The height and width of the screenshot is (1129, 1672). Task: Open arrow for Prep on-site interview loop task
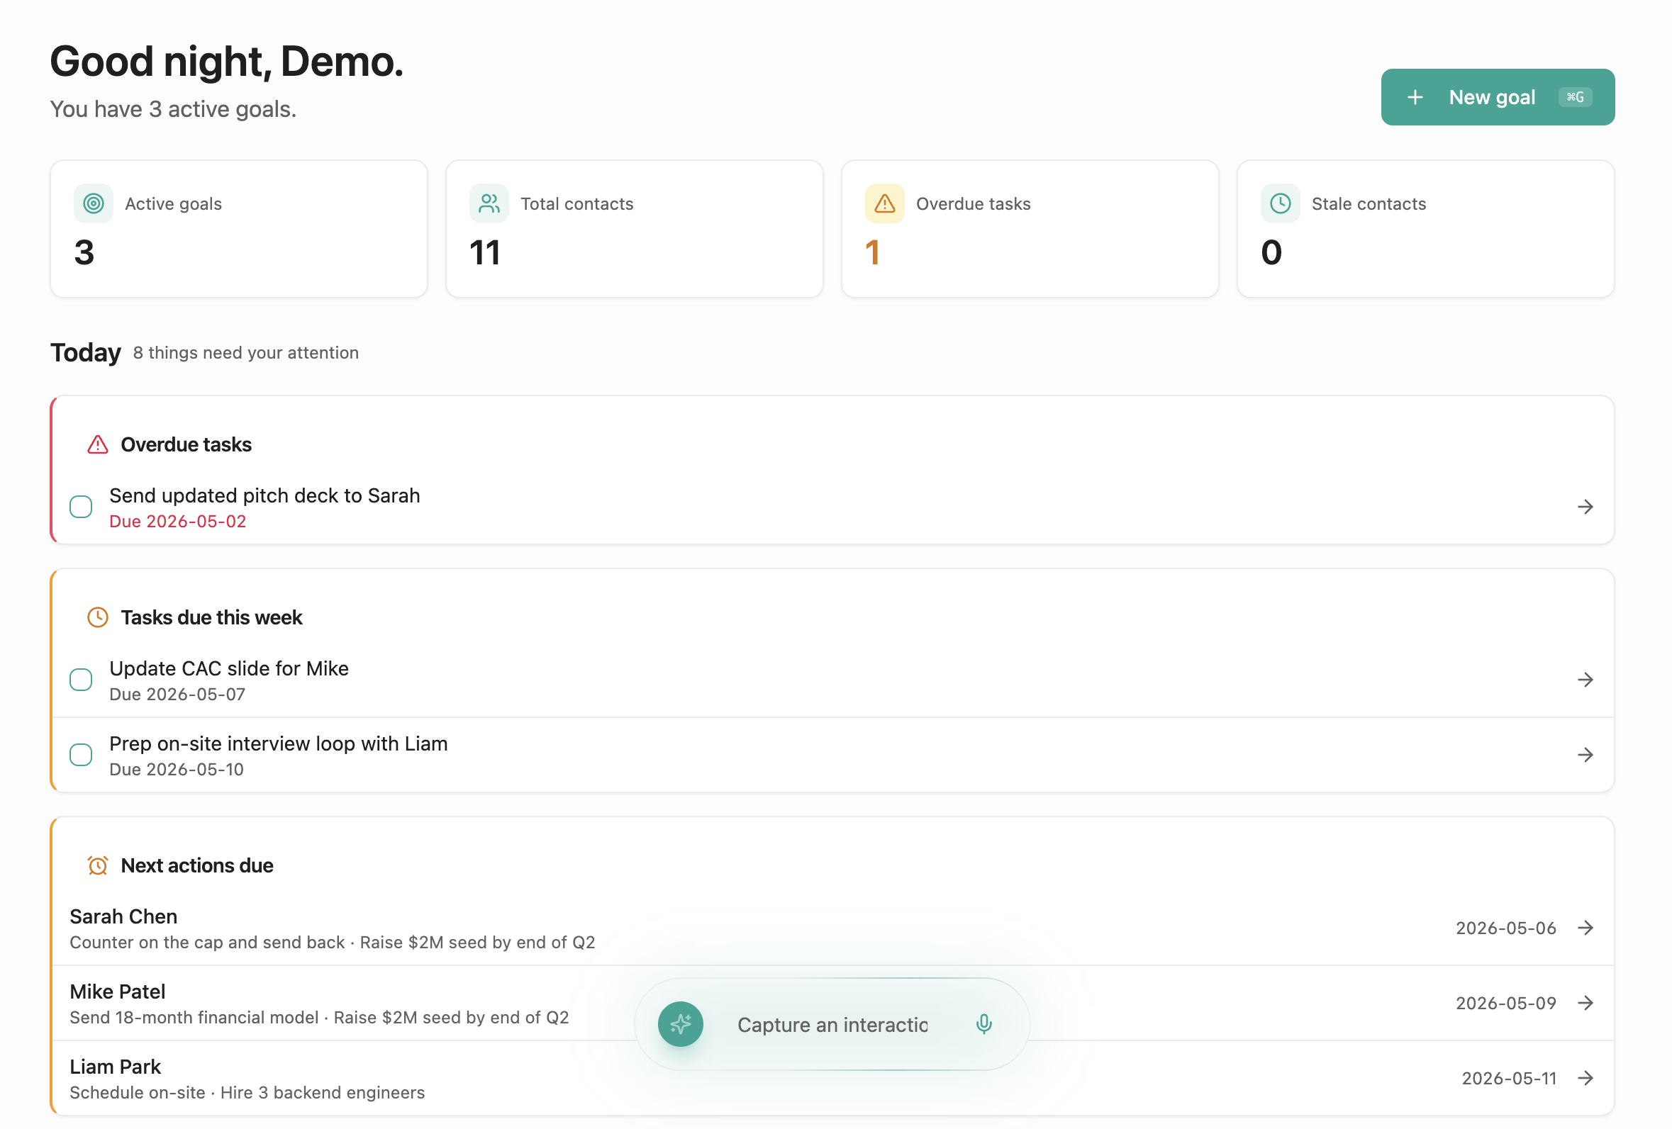[1585, 755]
